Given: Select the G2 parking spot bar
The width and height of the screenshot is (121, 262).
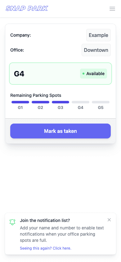Looking at the screenshot, I should pos(40,102).
